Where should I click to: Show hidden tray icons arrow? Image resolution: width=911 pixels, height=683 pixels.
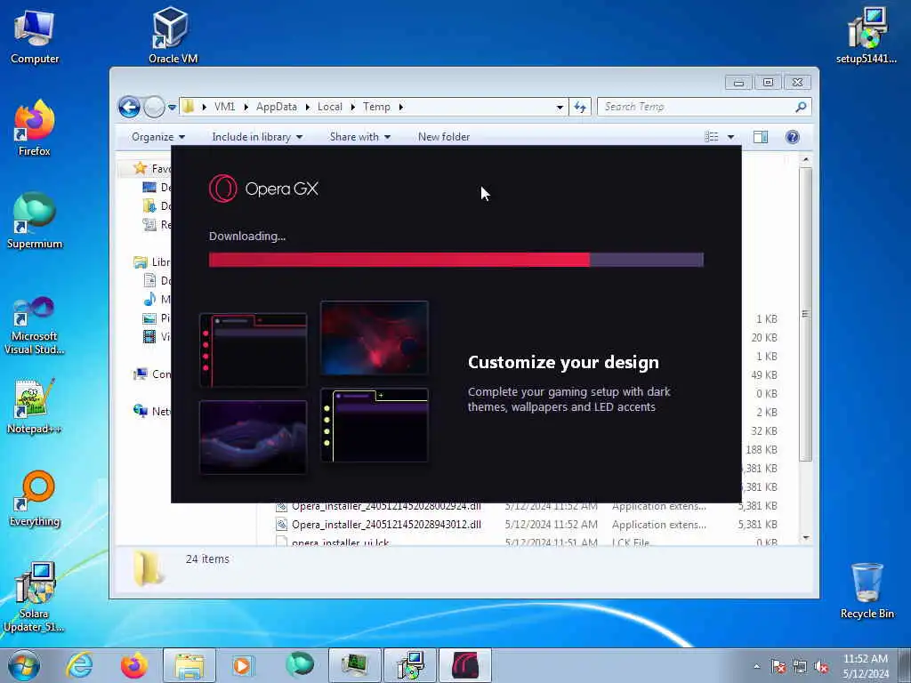pos(756,667)
